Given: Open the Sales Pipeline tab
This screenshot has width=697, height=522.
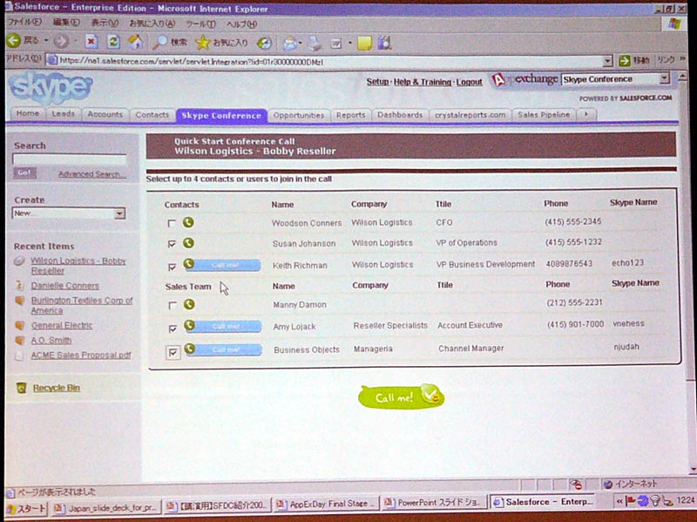Looking at the screenshot, I should 544,114.
